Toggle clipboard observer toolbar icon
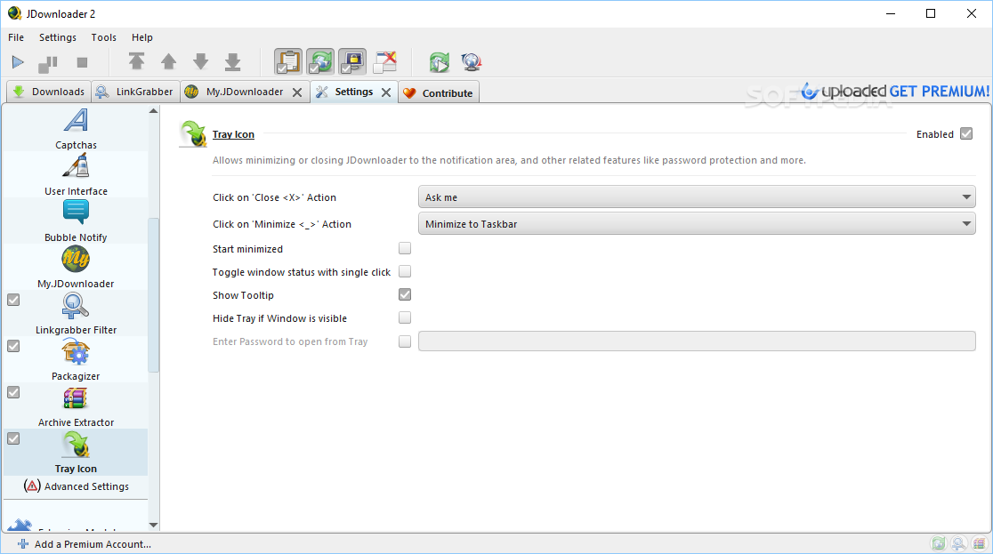This screenshot has height=554, width=993. 288,62
